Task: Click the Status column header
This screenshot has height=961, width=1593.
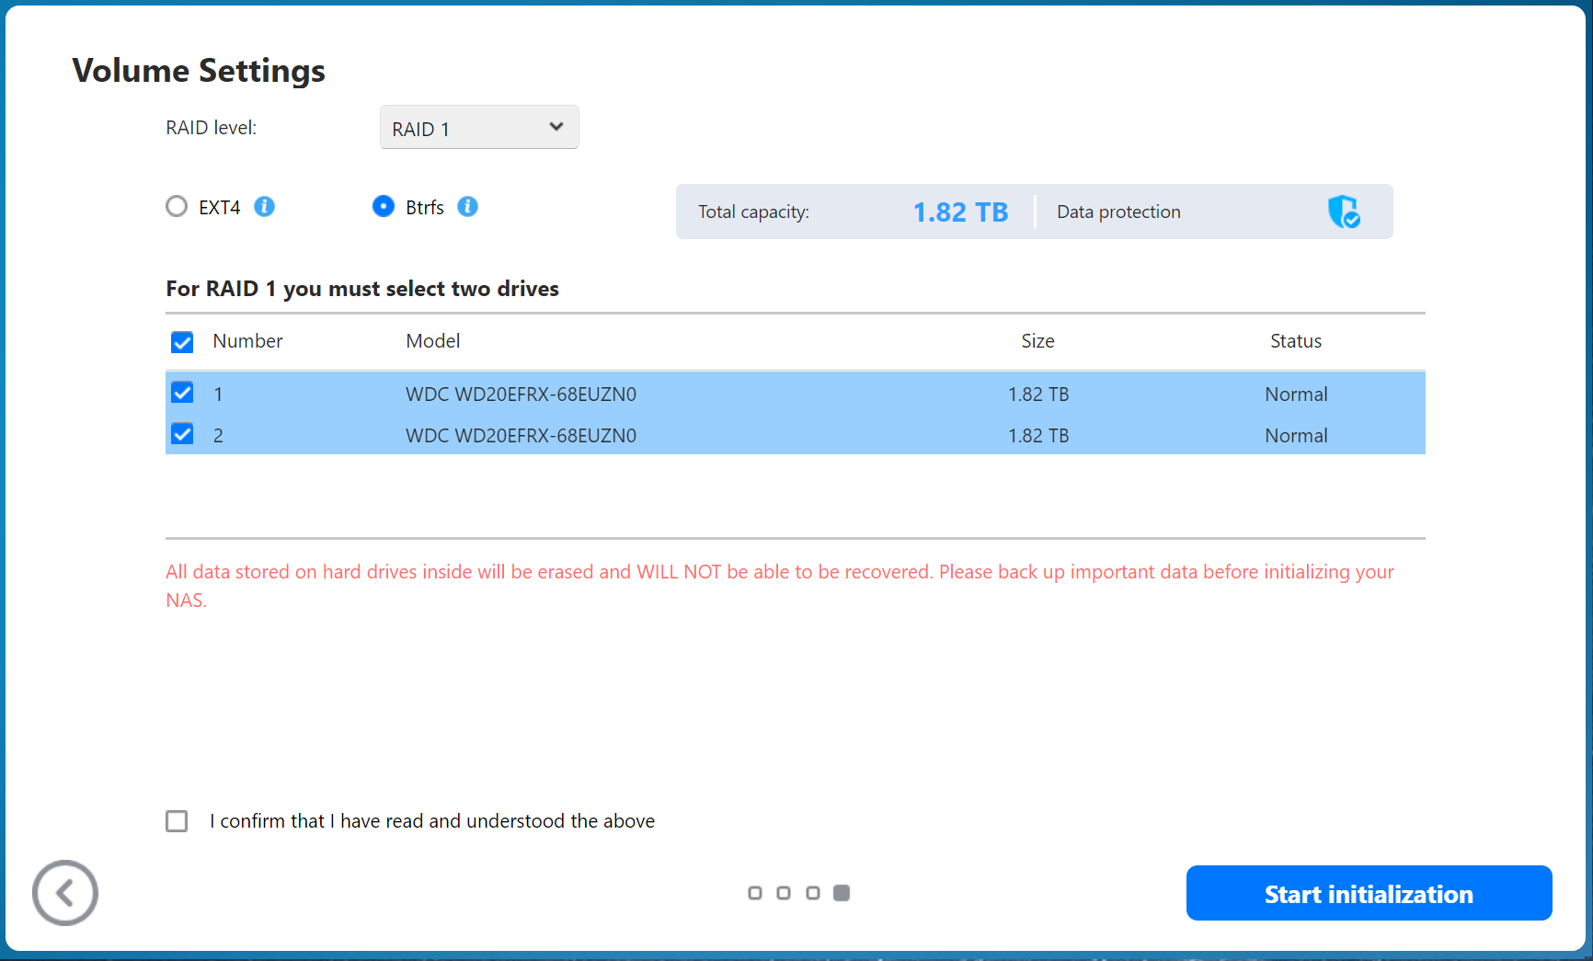Action: tap(1295, 341)
